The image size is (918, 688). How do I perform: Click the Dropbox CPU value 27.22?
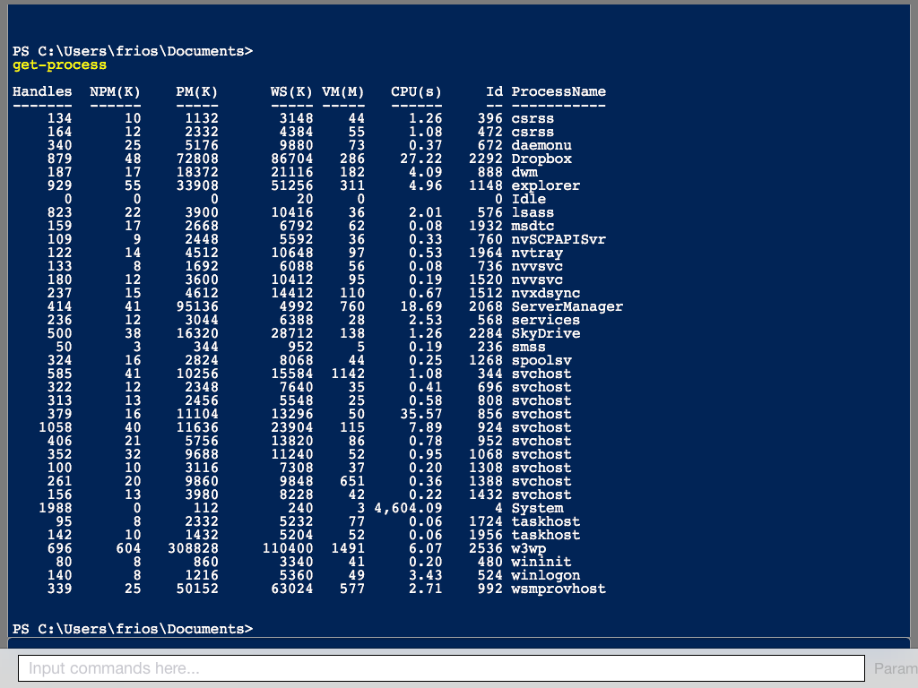(421, 159)
